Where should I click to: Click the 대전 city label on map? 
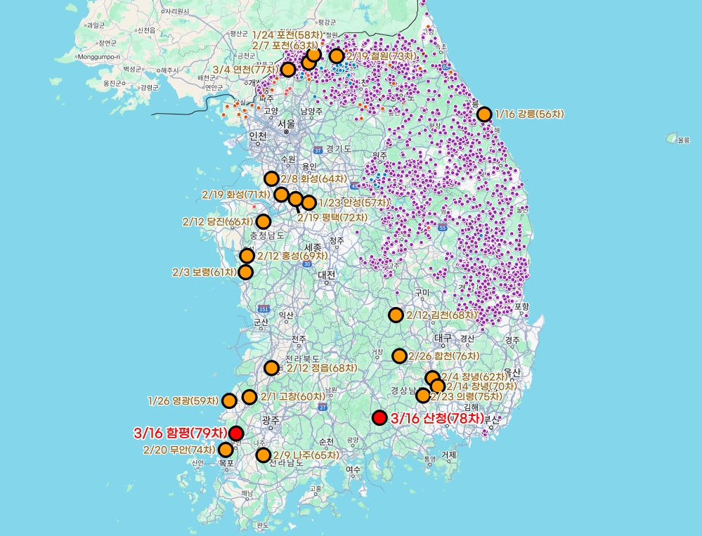pyautogui.click(x=327, y=275)
